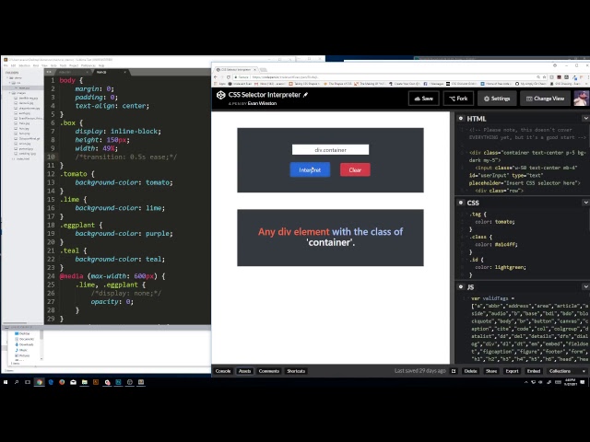Viewport: 590px width, 442px height.
Task: Open Chrome menu three-dots icon
Action: coord(588,77)
